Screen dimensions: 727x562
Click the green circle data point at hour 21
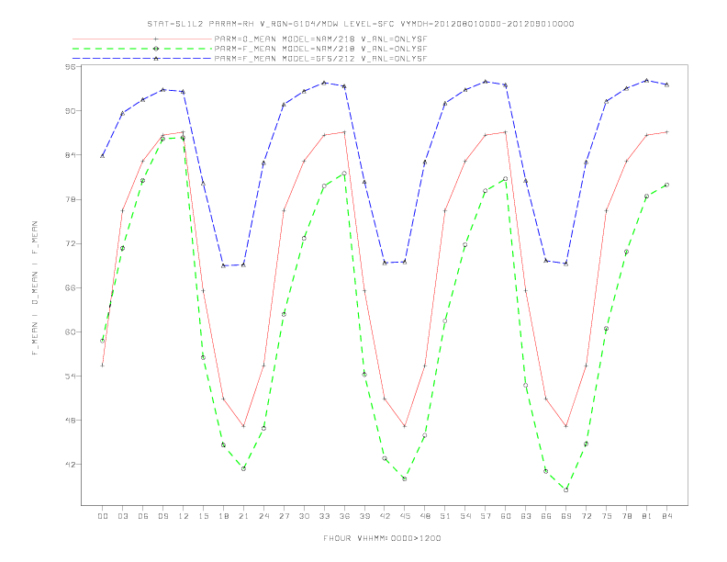pyautogui.click(x=243, y=469)
